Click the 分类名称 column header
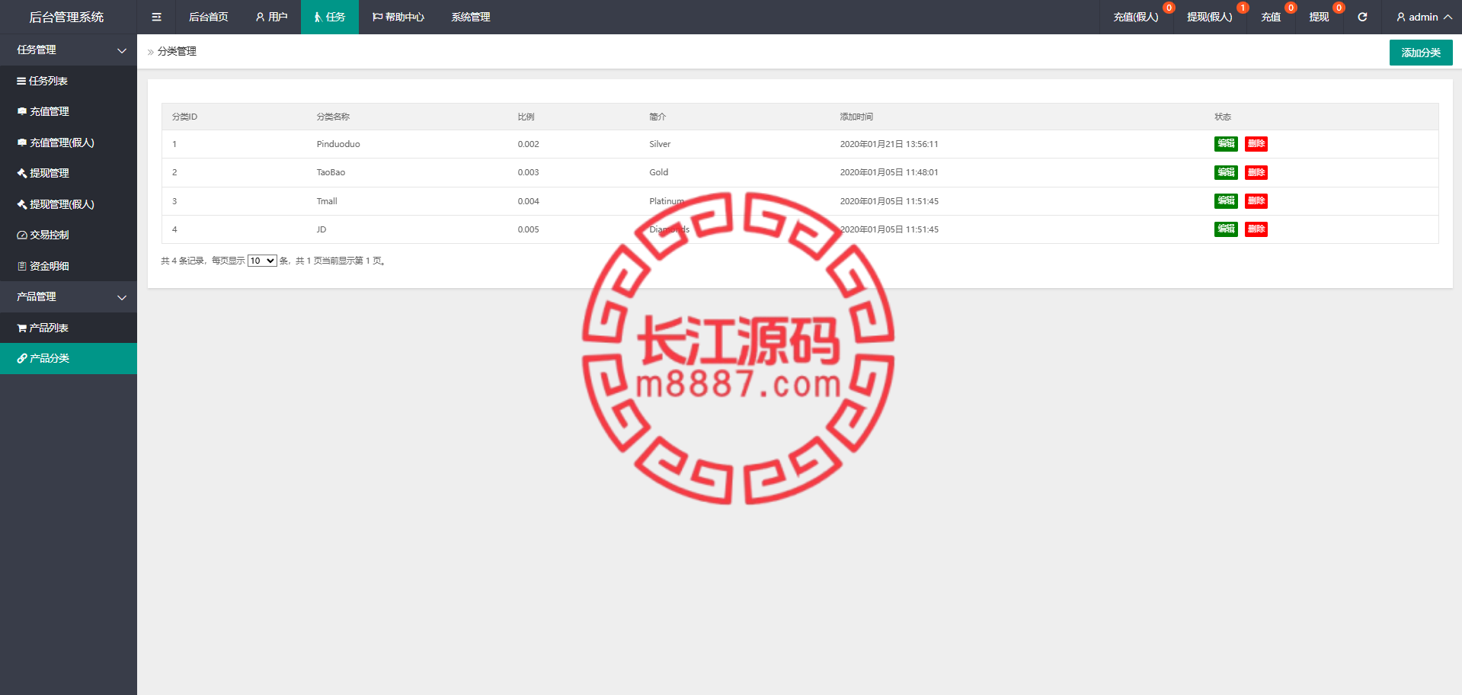This screenshot has width=1462, height=695. 333,117
